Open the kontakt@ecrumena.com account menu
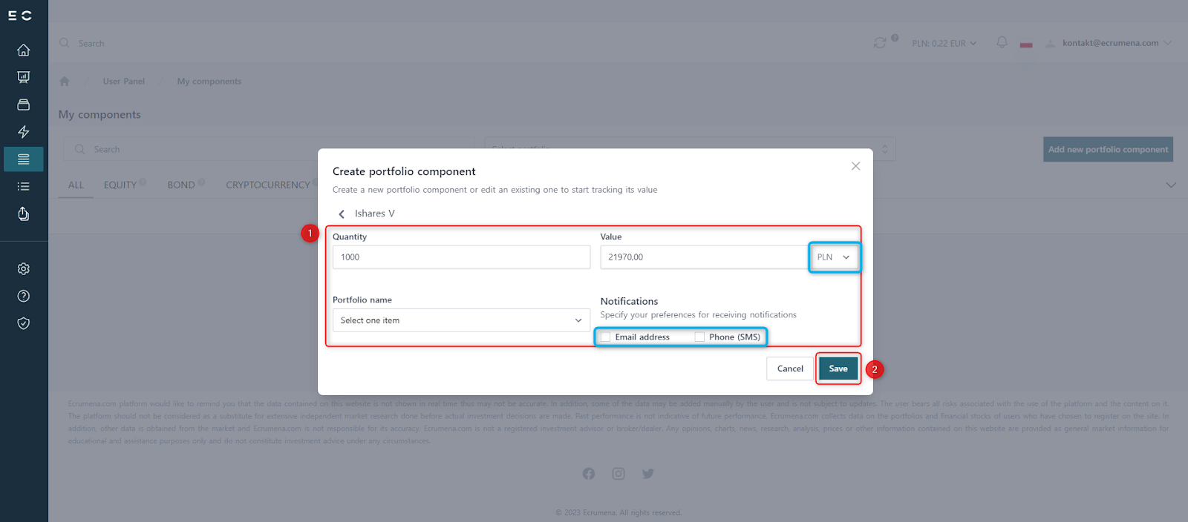Viewport: 1188px width, 522px height. pyautogui.click(x=1110, y=43)
